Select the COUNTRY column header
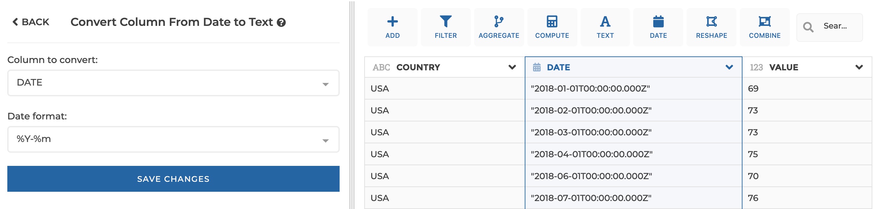The width and height of the screenshot is (875, 209). [x=444, y=67]
